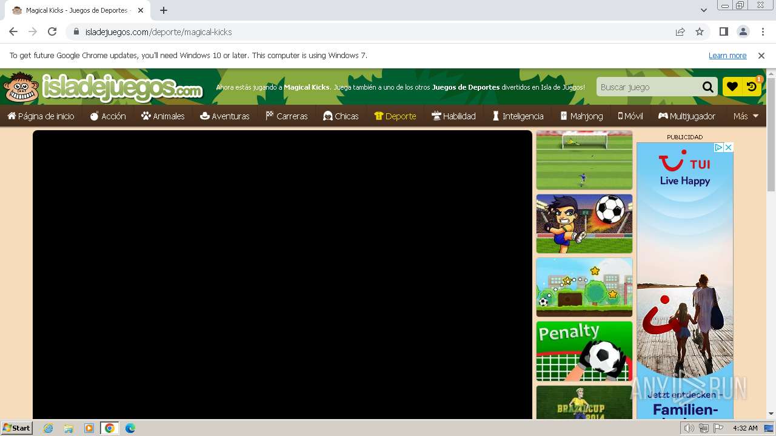Select the Deporte category
The height and width of the screenshot is (436, 776).
(x=395, y=116)
